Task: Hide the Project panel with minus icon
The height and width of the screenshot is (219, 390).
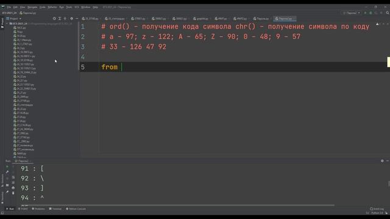Action: pyautogui.click(x=77, y=19)
